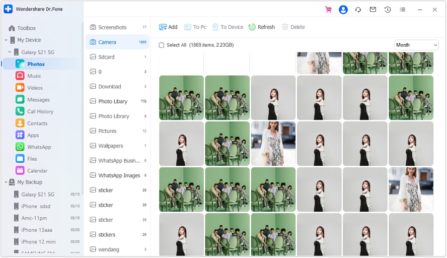Go to Toolbox home

pos(22,28)
